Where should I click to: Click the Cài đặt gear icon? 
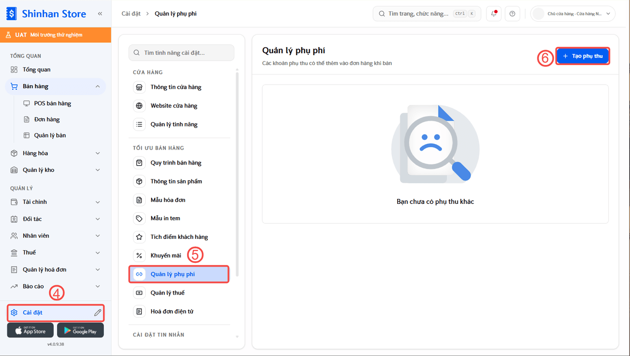(x=14, y=313)
